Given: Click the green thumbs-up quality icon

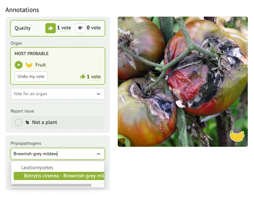Looking at the screenshot, I should click(x=51, y=28).
